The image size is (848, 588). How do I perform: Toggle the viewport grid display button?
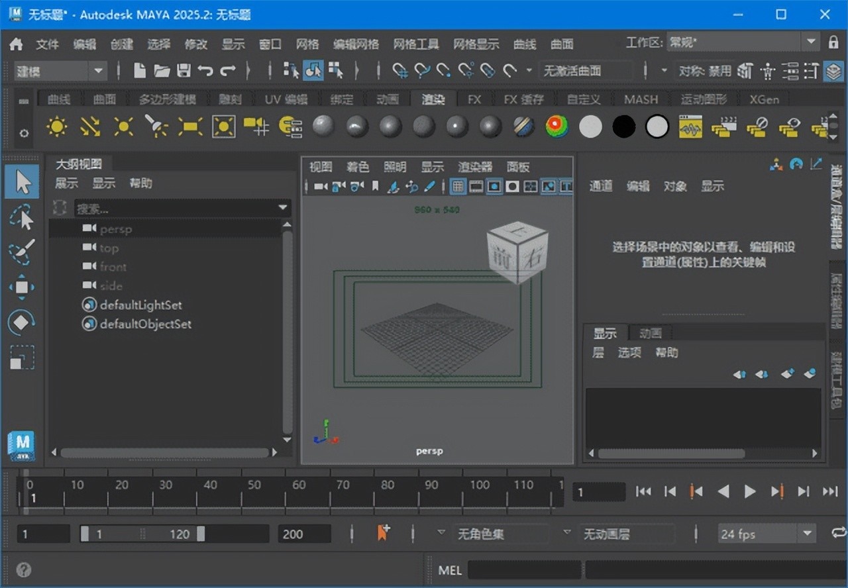pyautogui.click(x=458, y=187)
